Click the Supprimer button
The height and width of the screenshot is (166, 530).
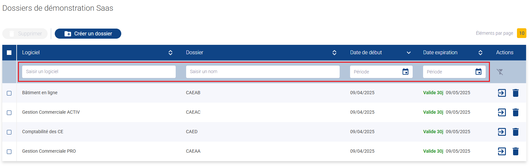pos(25,34)
